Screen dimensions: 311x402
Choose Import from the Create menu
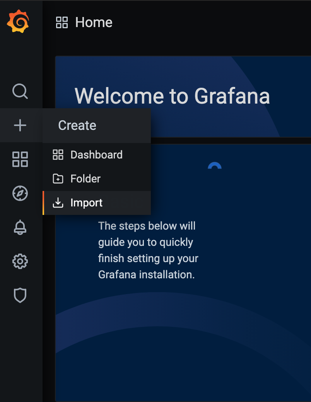[97, 203]
